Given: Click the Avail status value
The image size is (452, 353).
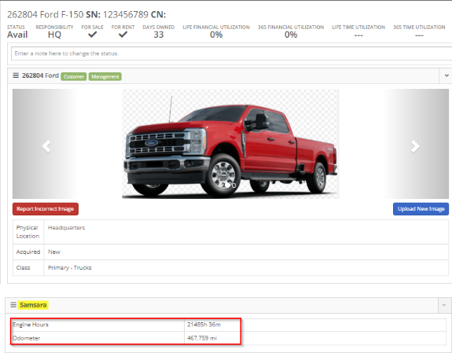Looking at the screenshot, I should point(17,35).
